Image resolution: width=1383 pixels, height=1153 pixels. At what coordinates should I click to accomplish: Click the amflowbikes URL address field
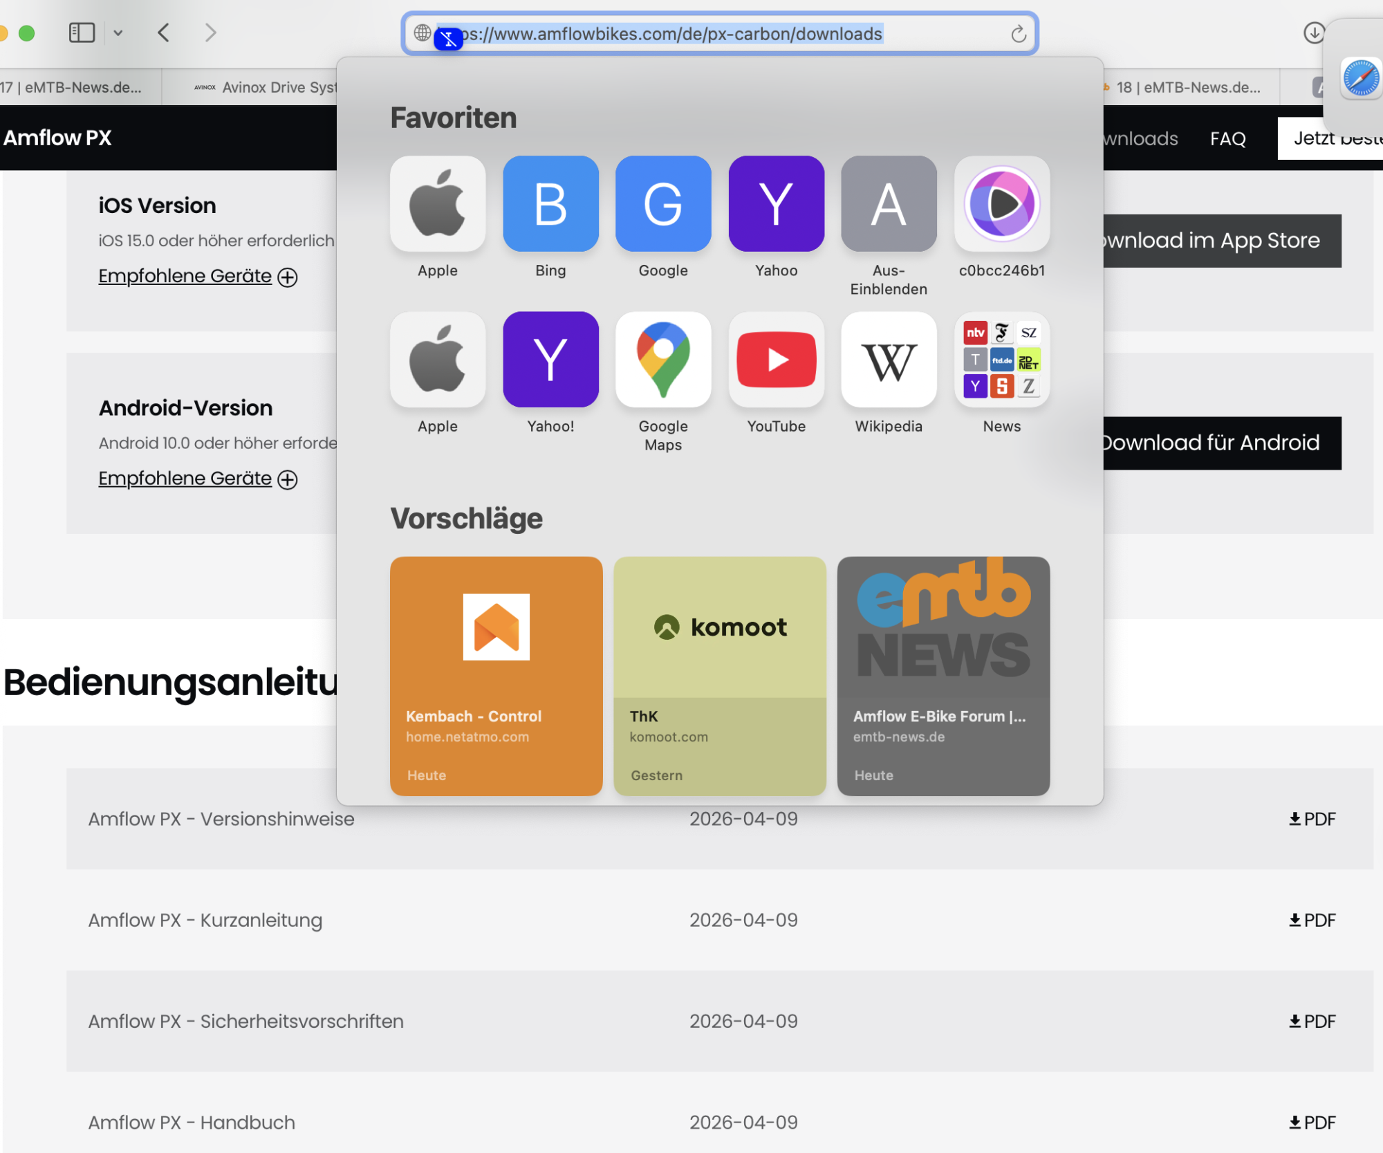[x=720, y=34]
